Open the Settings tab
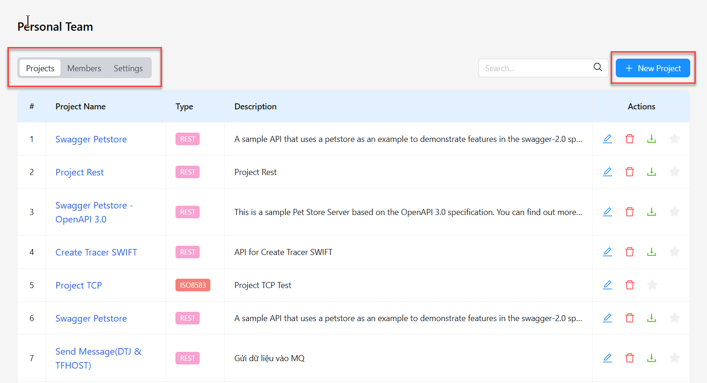 pyautogui.click(x=128, y=68)
